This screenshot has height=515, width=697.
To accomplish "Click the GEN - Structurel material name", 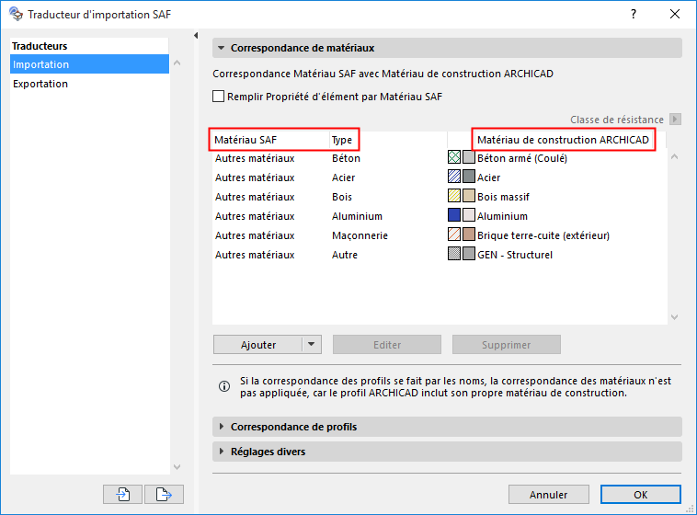I will click(x=515, y=255).
